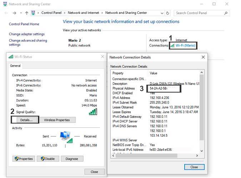This screenshot has width=241, height=178.
Task: Click speed value 144.0 Mbps
Action: coord(89,105)
